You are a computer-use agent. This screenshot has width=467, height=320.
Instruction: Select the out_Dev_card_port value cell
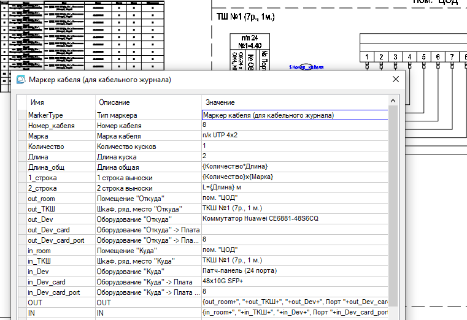pyautogui.click(x=295, y=240)
